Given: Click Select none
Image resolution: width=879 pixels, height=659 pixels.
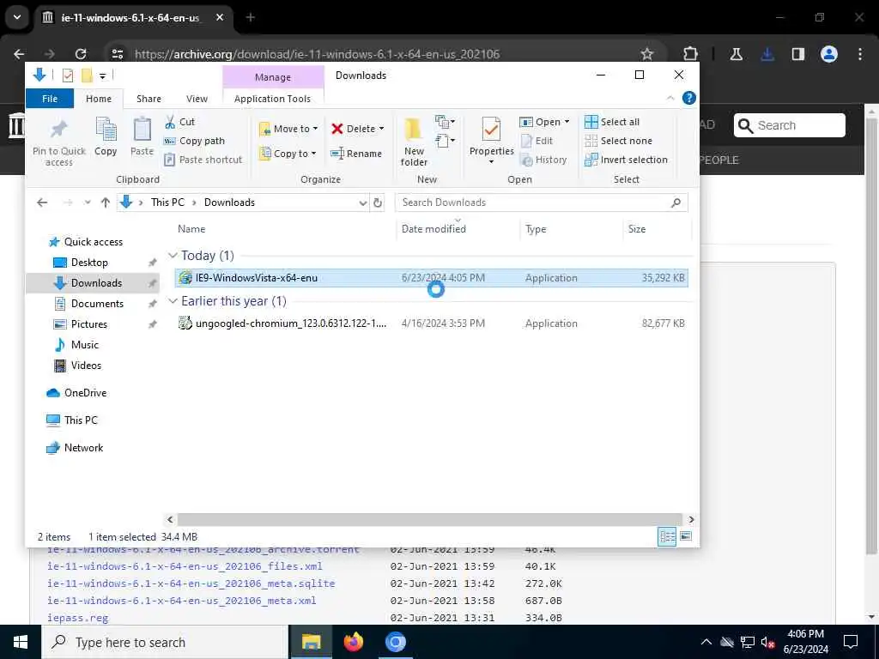Looking at the screenshot, I should (618, 141).
